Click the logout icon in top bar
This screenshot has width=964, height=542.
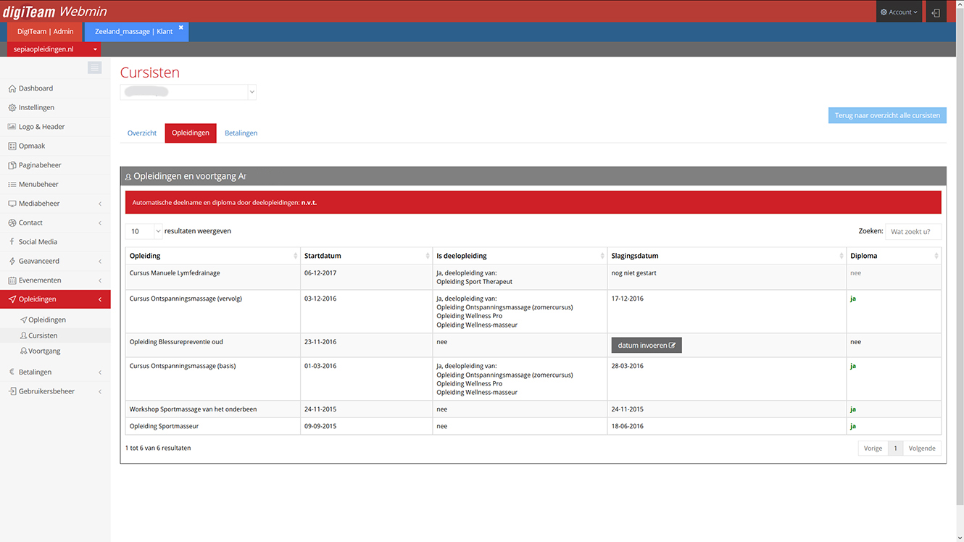(936, 12)
